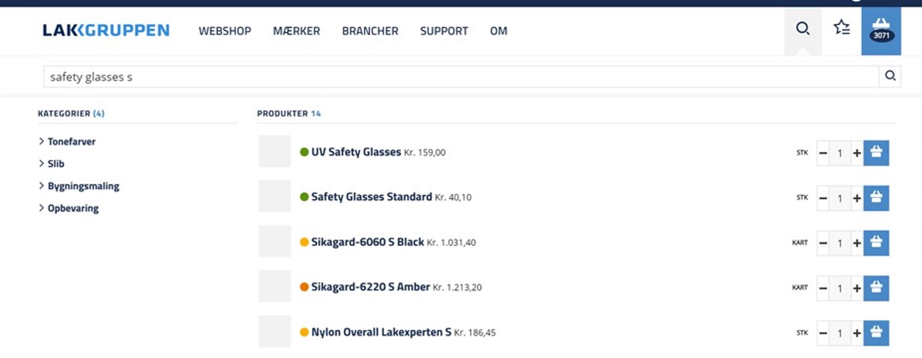This screenshot has height=358, width=922.
Task: Expand the Slib category
Action: point(55,164)
